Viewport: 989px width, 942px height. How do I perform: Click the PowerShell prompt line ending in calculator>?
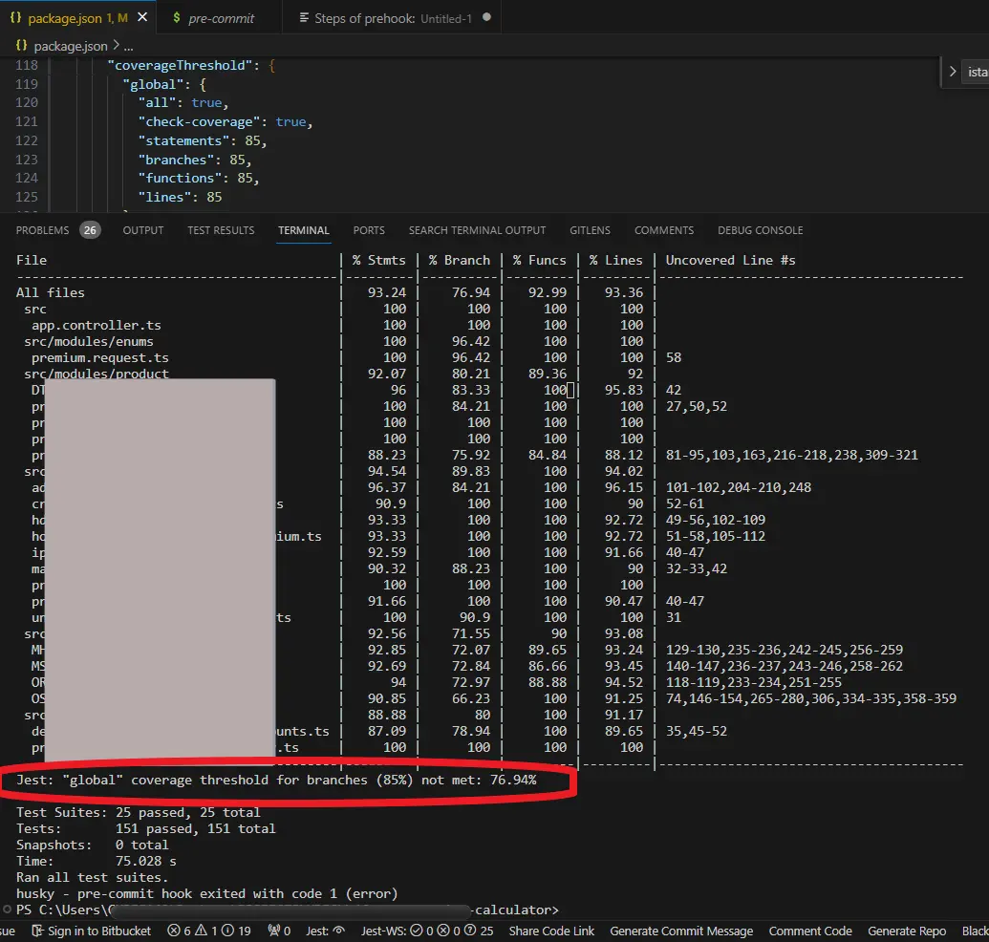[288, 910]
